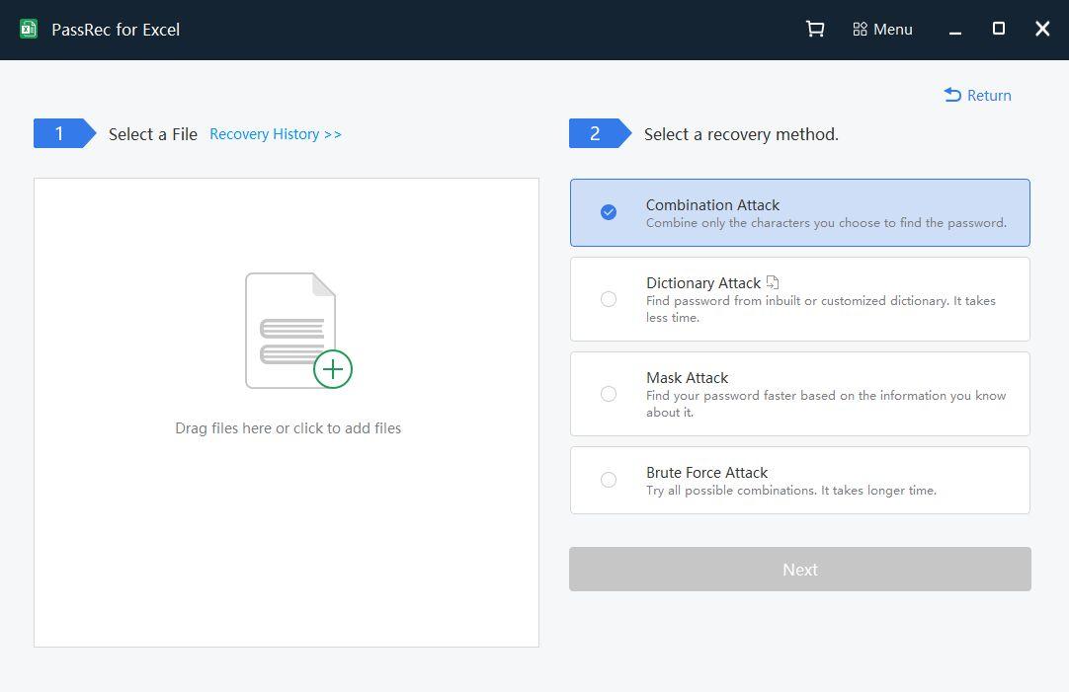Screen dimensions: 1069x692
Task: Open the Recovery History link
Action: coord(276,134)
